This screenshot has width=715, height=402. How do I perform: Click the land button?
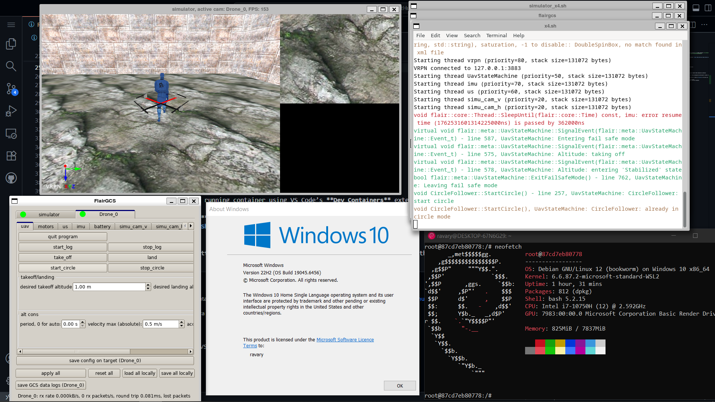151,258
